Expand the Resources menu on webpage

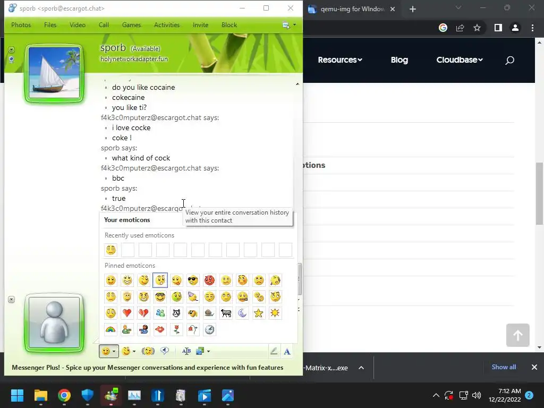point(340,59)
